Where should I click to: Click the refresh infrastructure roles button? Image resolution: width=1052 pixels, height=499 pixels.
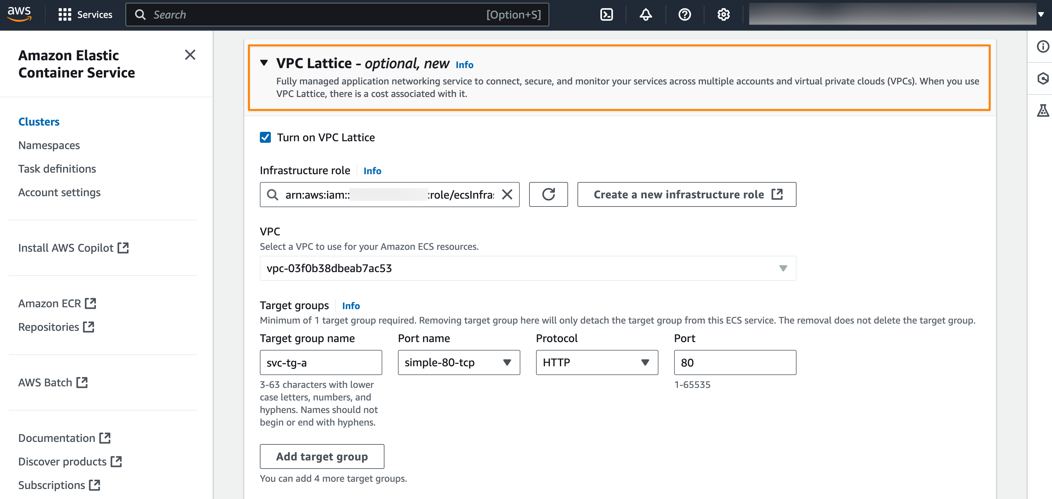click(548, 194)
